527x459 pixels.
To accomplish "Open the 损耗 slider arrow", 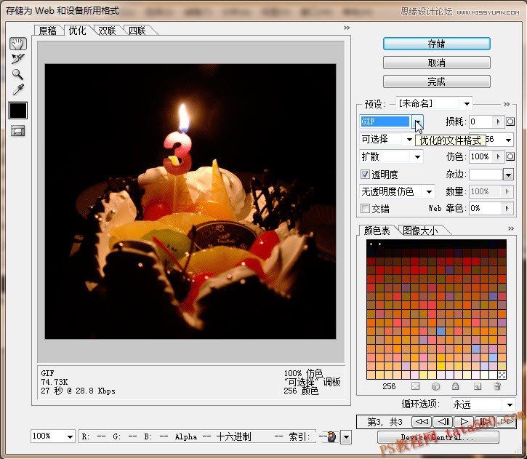I will (x=499, y=121).
